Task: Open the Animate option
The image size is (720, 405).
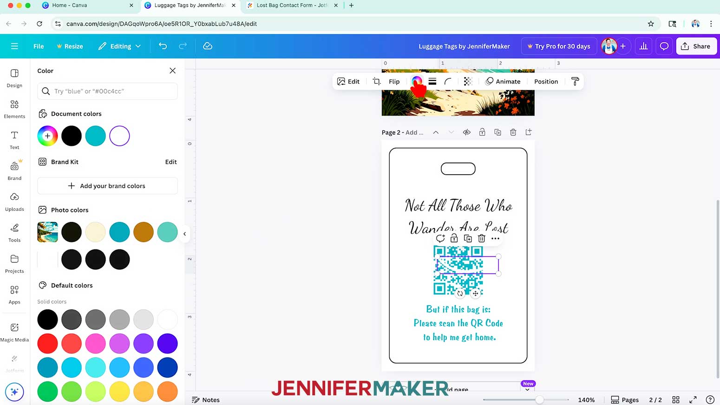Action: (503, 81)
